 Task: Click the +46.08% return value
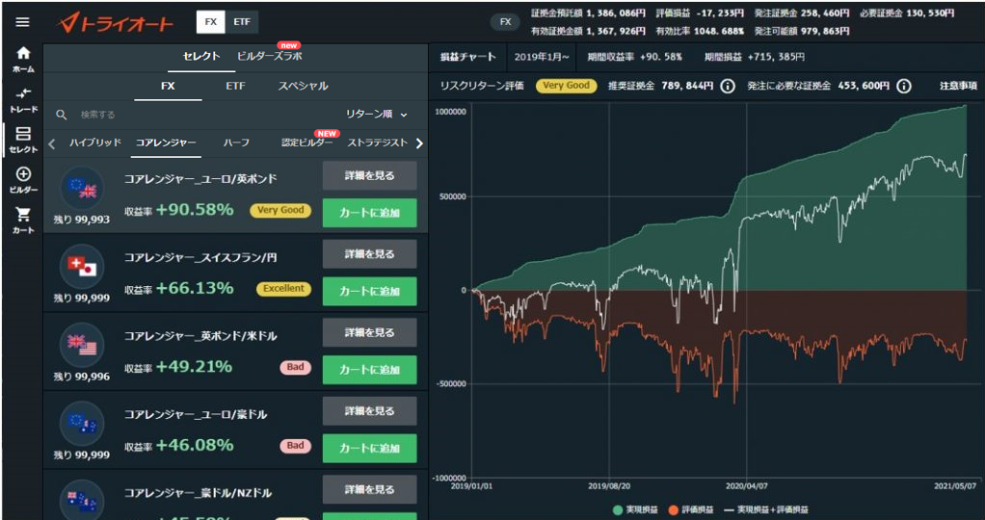pos(195,445)
